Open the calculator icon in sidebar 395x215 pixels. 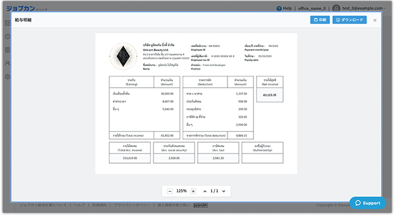pyautogui.click(x=8, y=50)
